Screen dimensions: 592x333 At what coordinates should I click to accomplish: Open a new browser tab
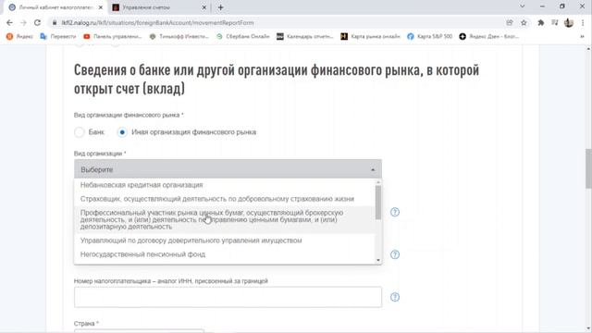click(220, 7)
